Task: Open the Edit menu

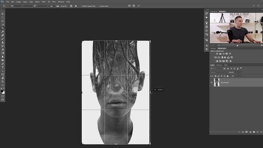Action: [13, 2]
